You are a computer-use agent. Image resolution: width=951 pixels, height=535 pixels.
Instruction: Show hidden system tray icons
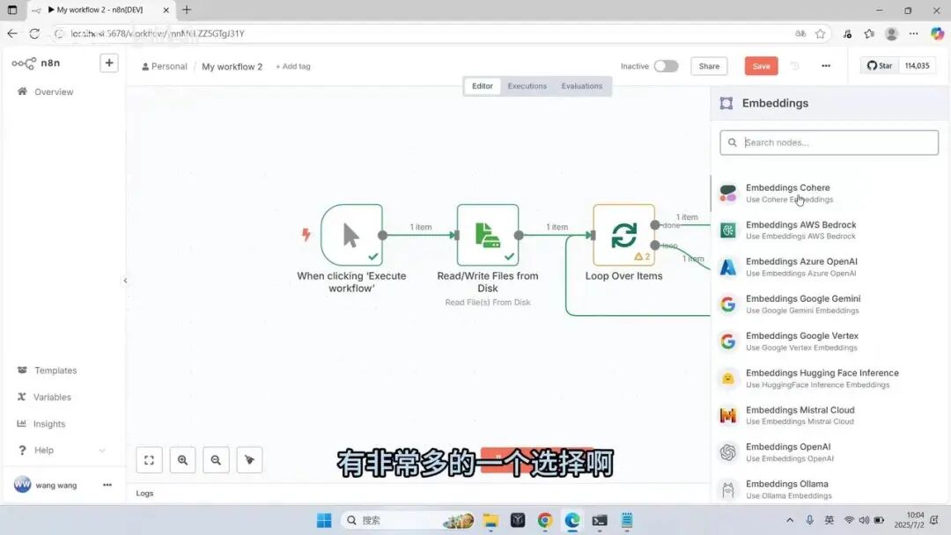click(790, 520)
